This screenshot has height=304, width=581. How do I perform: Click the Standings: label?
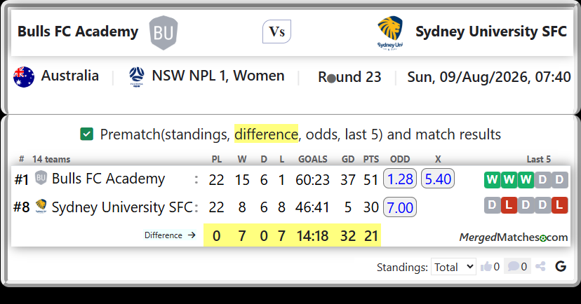(402, 267)
